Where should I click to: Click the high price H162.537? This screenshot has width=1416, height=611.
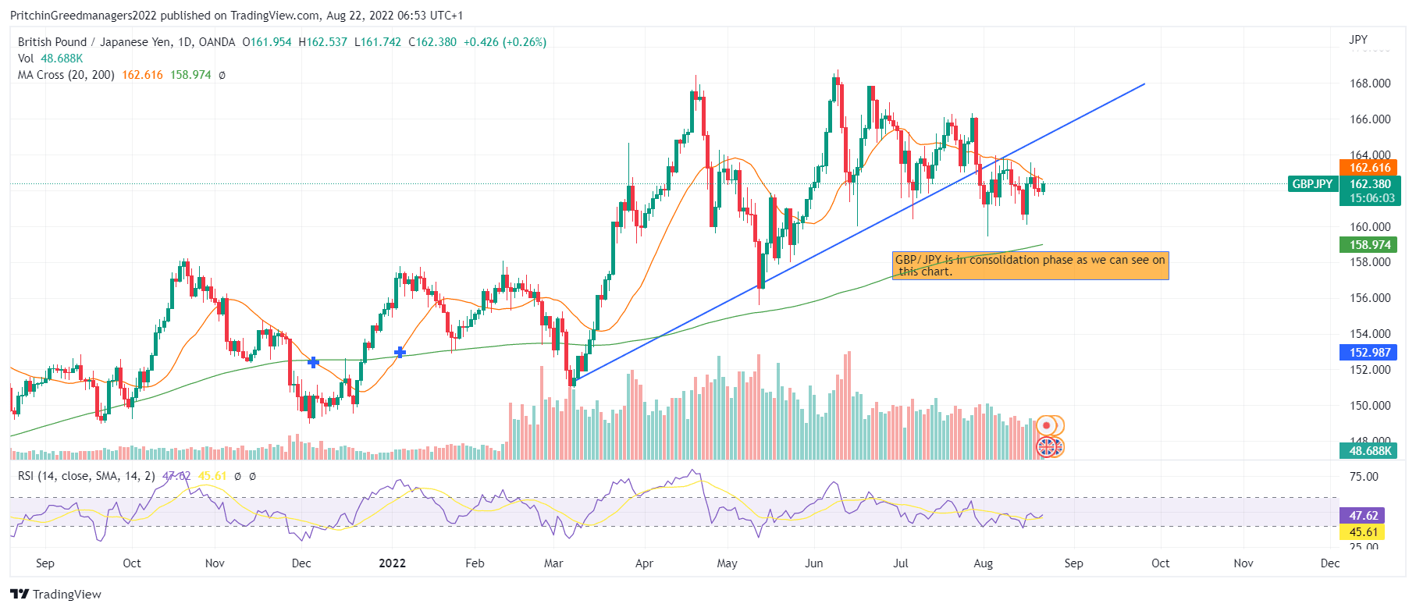323,42
